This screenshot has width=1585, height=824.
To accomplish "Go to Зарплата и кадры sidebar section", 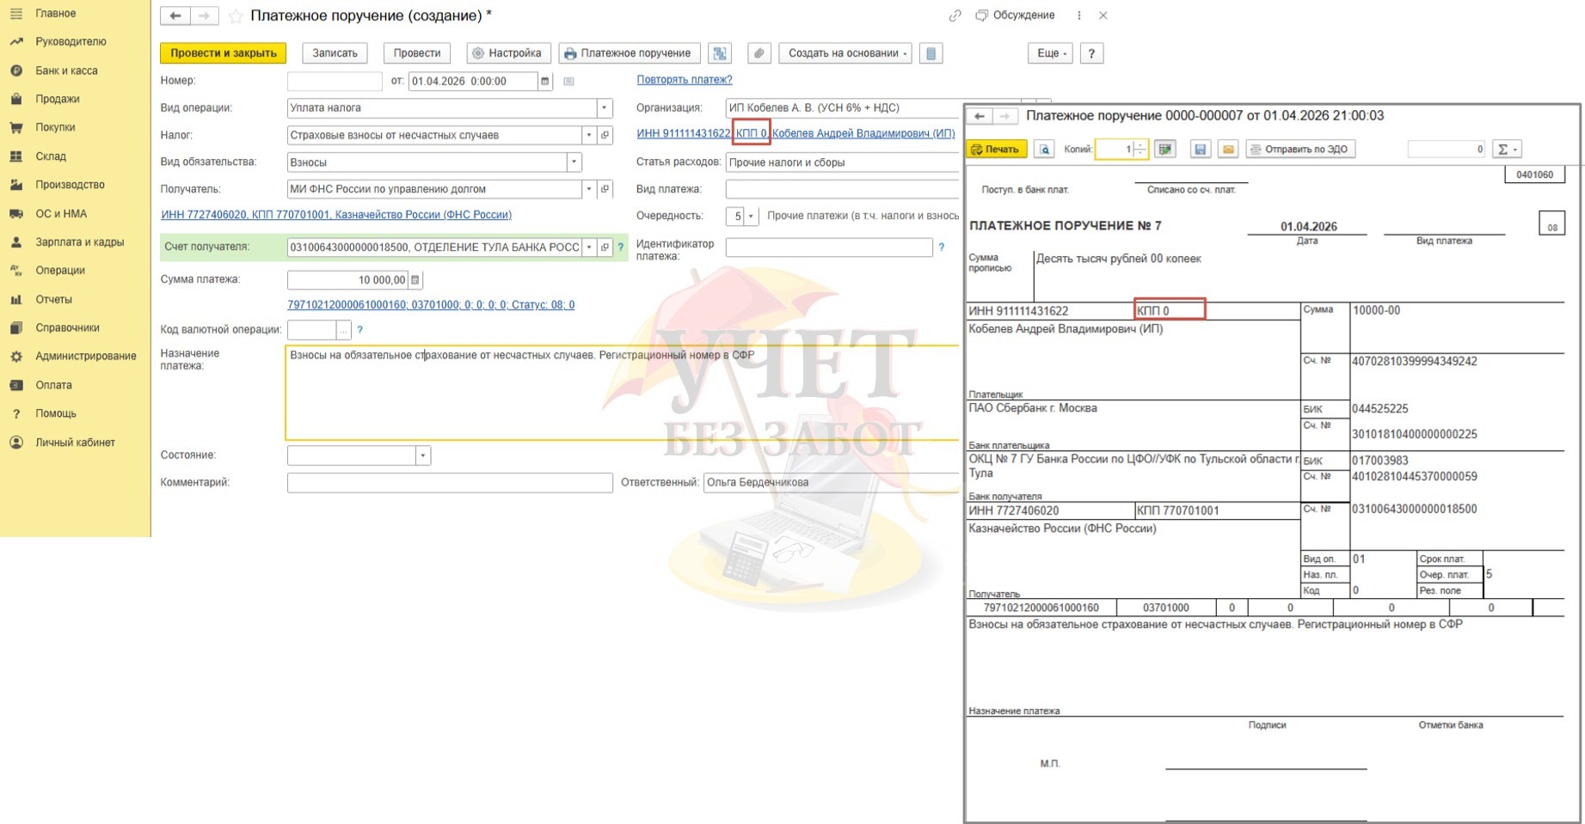I will 79,242.
